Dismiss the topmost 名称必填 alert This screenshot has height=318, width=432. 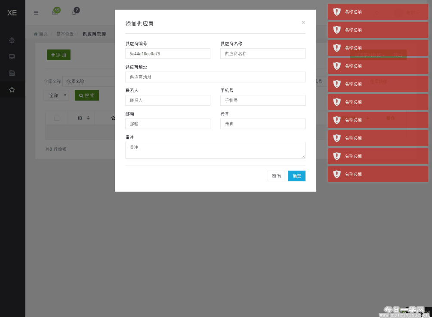point(378,12)
